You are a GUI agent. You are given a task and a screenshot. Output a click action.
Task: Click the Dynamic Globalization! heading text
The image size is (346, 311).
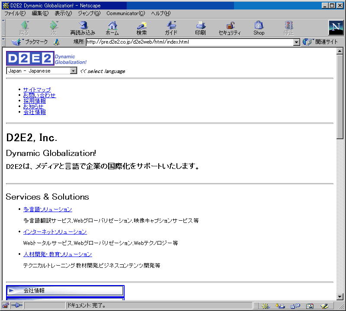[51, 153]
